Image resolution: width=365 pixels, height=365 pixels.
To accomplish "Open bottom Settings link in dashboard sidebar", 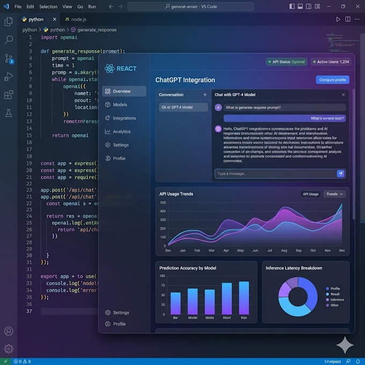I will click(x=117, y=312).
